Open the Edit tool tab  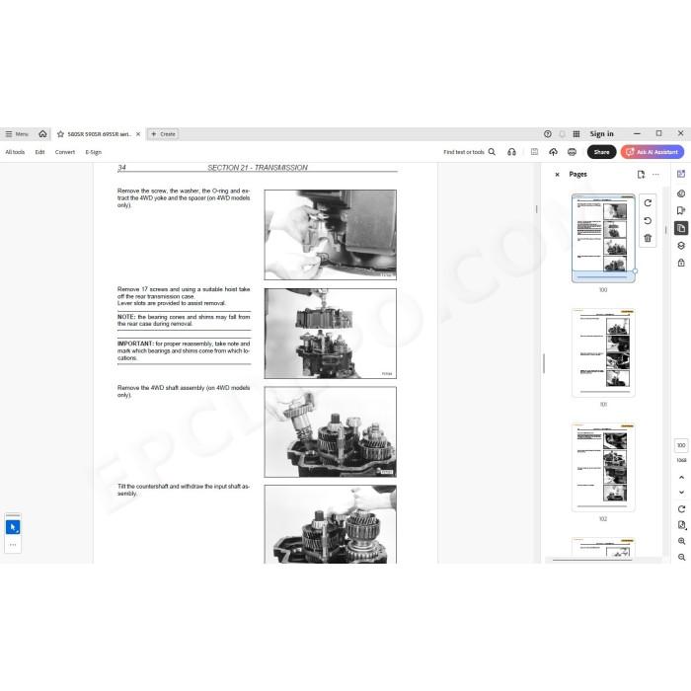pyautogui.click(x=39, y=152)
